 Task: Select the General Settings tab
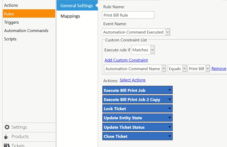point(77,6)
